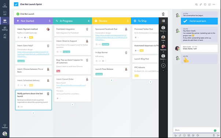Click the emoji icon in reply toolbar

coord(184,135)
